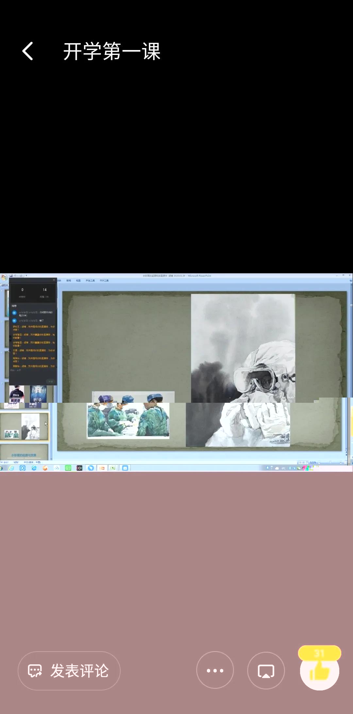Open the three-dot more options menu
This screenshot has height=714, width=353.
tap(215, 671)
